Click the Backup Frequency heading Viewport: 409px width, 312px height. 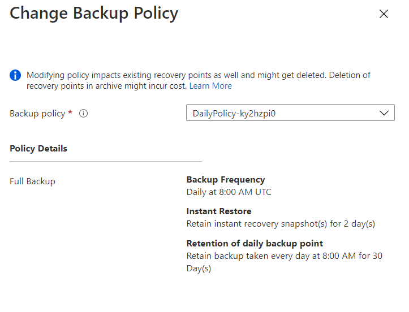(226, 180)
